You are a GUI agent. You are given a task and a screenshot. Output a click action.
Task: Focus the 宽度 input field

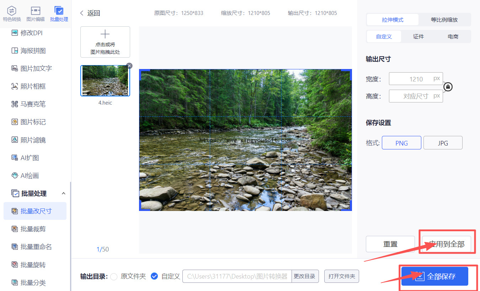pyautogui.click(x=416, y=79)
